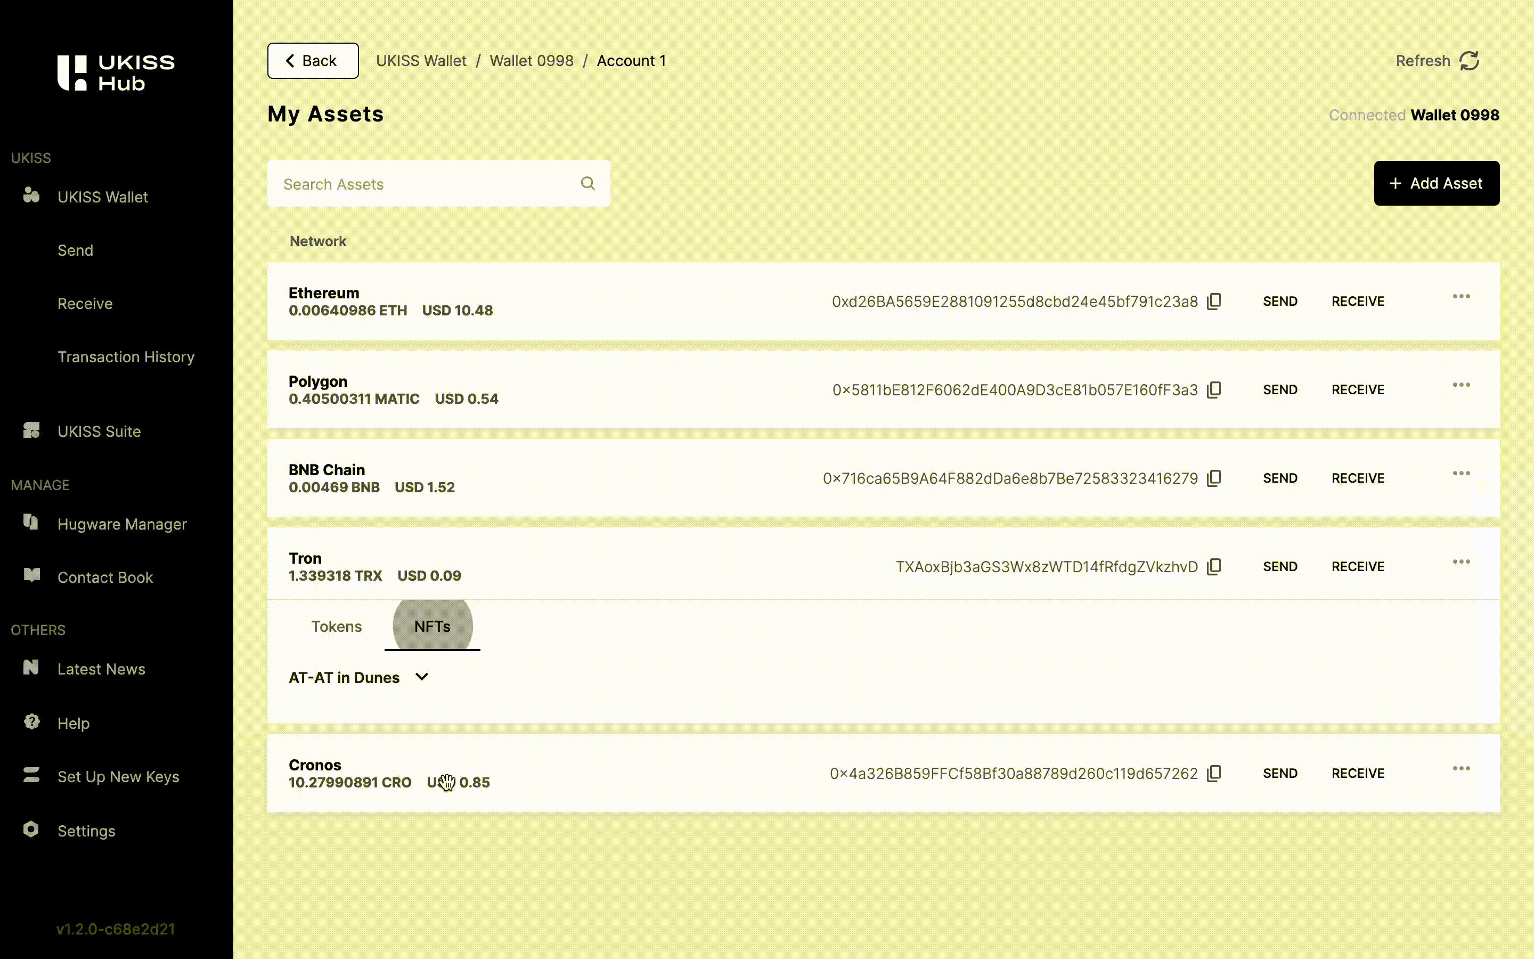1534x959 pixels.
Task: Click the version label v1.2.0-c68e2d21
Action: point(116,929)
